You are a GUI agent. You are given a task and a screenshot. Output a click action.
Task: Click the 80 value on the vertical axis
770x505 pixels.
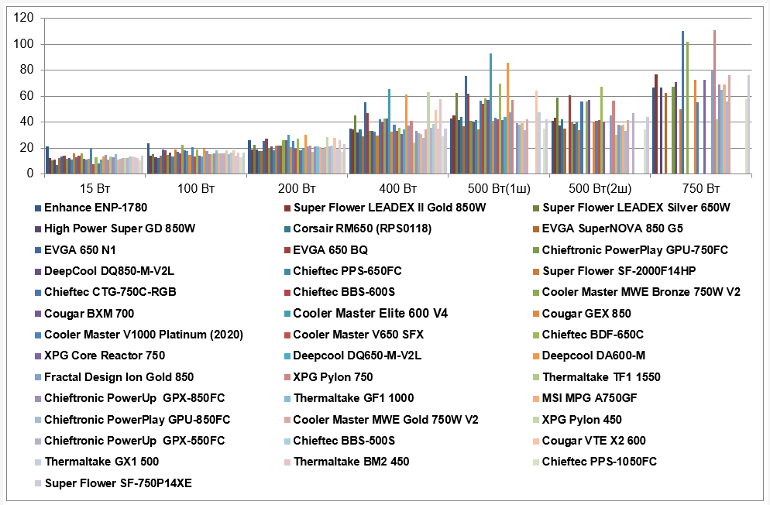click(x=26, y=70)
